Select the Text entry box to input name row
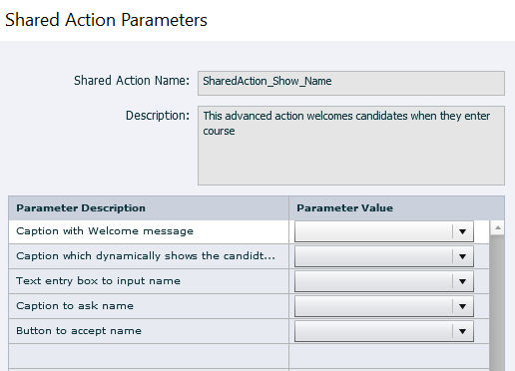The height and width of the screenshot is (371, 515). [x=149, y=281]
